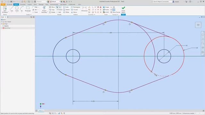Activate the Extend command
The image size is (205, 115).
[59, 10]
